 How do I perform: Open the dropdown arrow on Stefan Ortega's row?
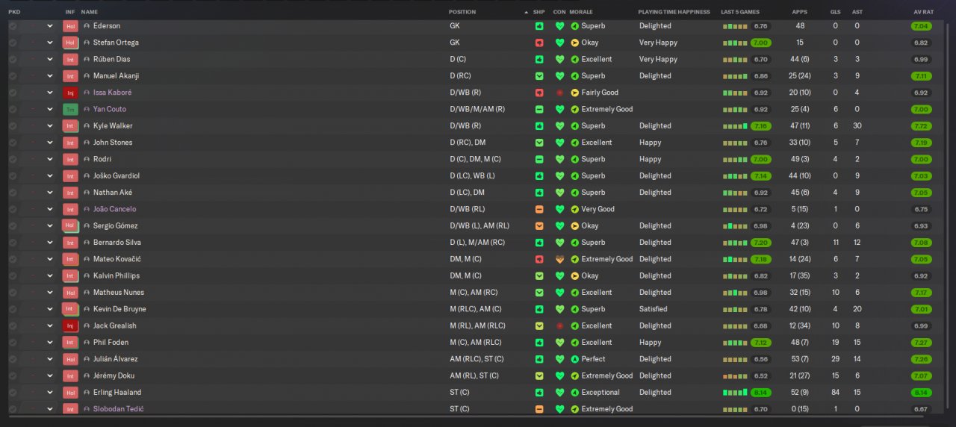pyautogui.click(x=50, y=43)
